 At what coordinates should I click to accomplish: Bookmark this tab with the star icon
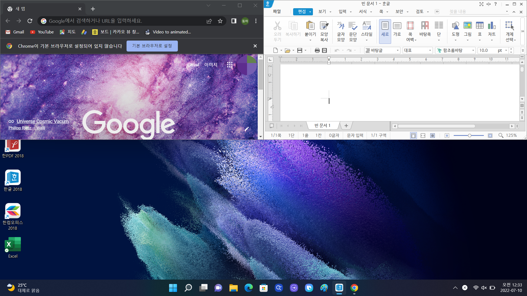pos(220,21)
